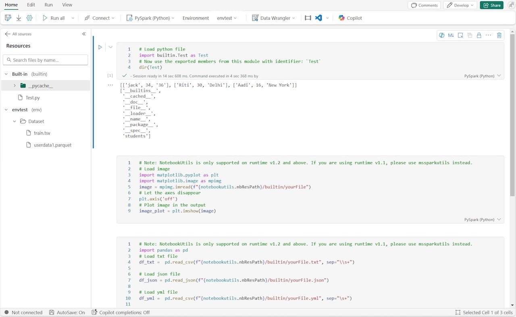Open the envtest environment dropdown
This screenshot has height=317, width=516.
pos(227,18)
